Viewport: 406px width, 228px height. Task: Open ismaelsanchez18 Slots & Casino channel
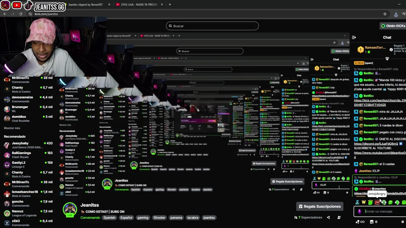(x=29, y=194)
